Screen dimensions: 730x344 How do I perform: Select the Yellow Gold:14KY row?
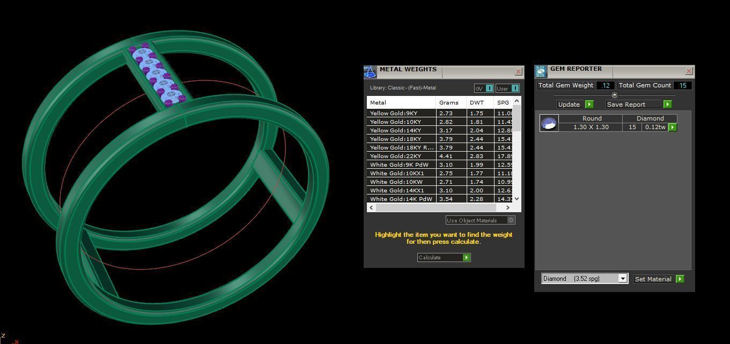(x=440, y=130)
